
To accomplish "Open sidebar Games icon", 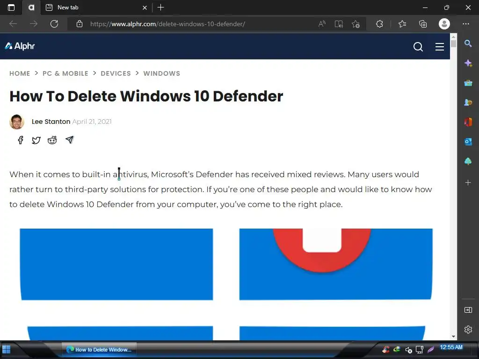I will [x=468, y=102].
